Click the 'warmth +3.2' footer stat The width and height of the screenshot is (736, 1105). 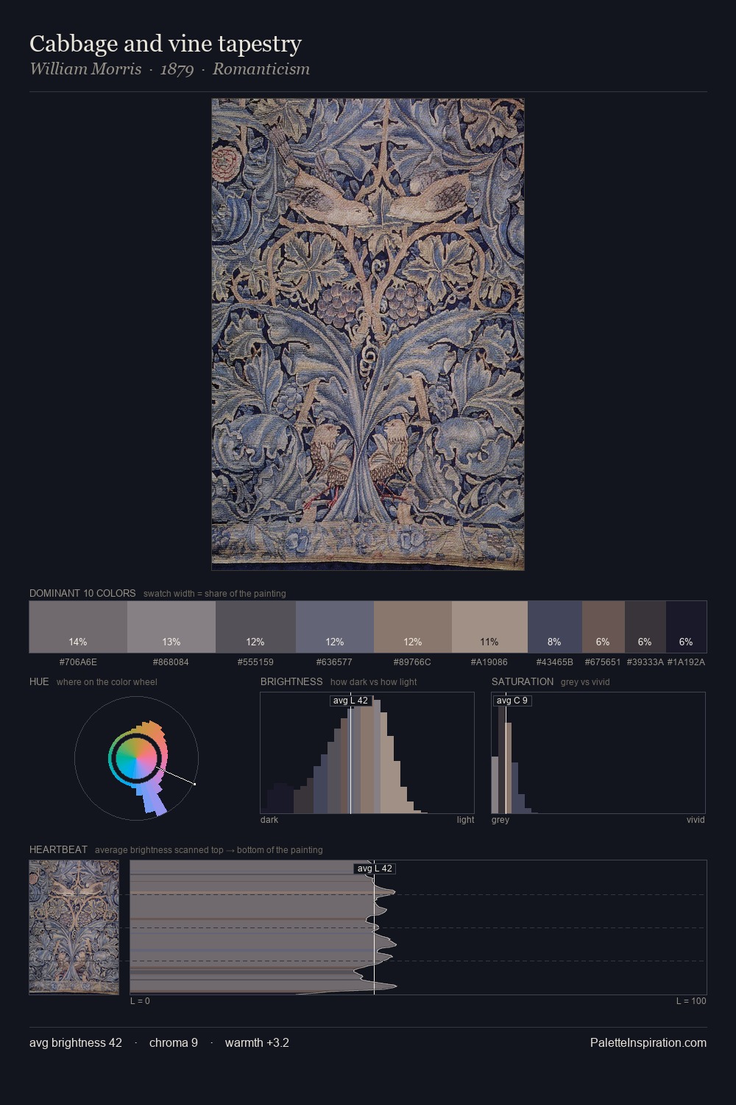click(x=257, y=1042)
